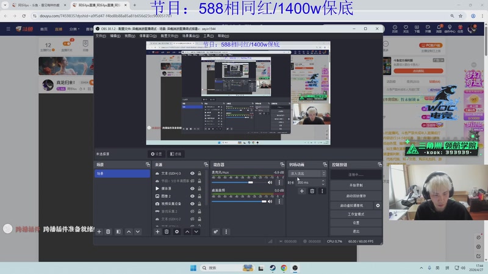Add a scene transition with plus icon
This screenshot has height=274, width=488.
[x=301, y=191]
